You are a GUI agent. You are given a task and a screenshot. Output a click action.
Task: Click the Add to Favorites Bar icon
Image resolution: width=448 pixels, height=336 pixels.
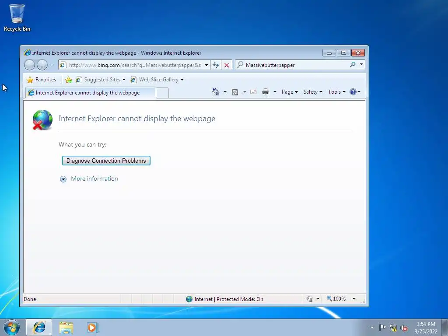pos(69,80)
